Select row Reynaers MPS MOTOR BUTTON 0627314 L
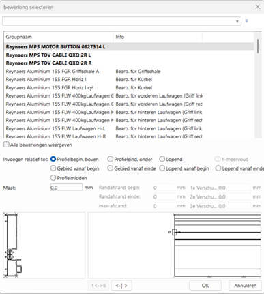The image size is (264, 294). coord(129,47)
